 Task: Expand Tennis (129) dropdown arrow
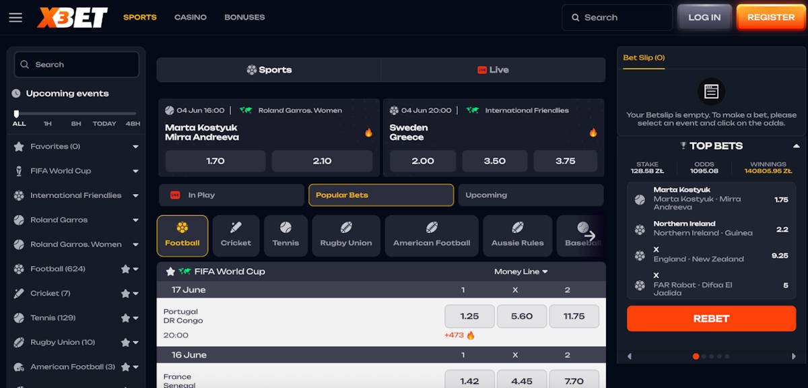136,318
